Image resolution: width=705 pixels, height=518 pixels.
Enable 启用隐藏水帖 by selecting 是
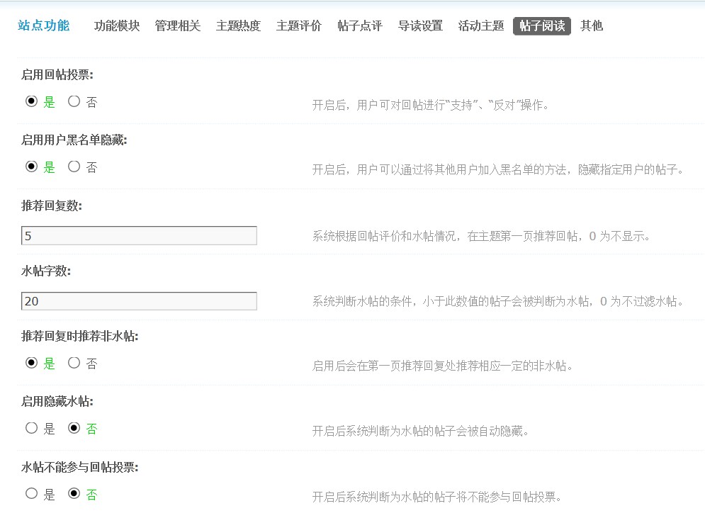click(x=30, y=429)
